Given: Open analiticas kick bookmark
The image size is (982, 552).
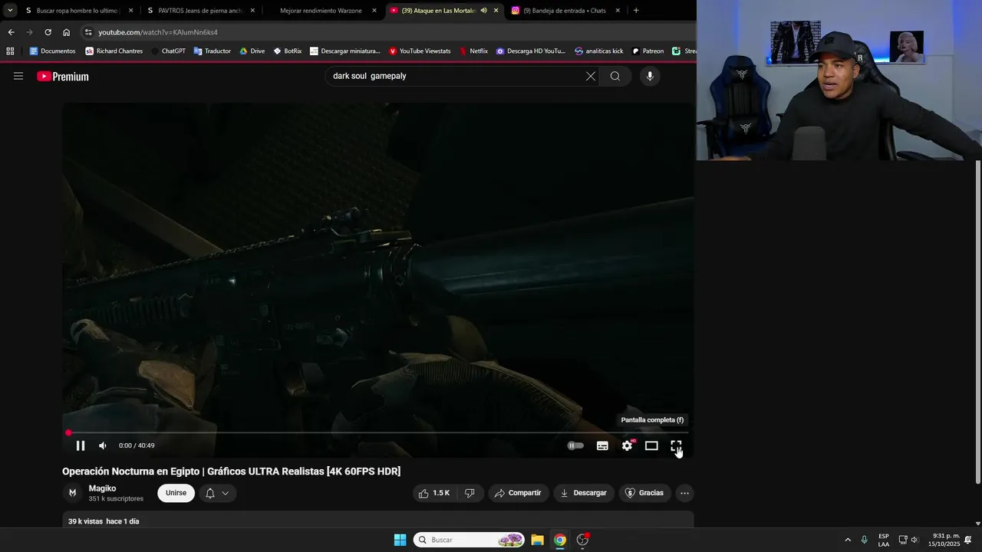Looking at the screenshot, I should pos(599,51).
